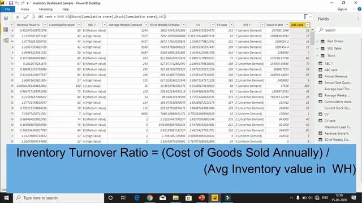
Task: Select the Average Weekly Demand column header
Action: point(125,25)
